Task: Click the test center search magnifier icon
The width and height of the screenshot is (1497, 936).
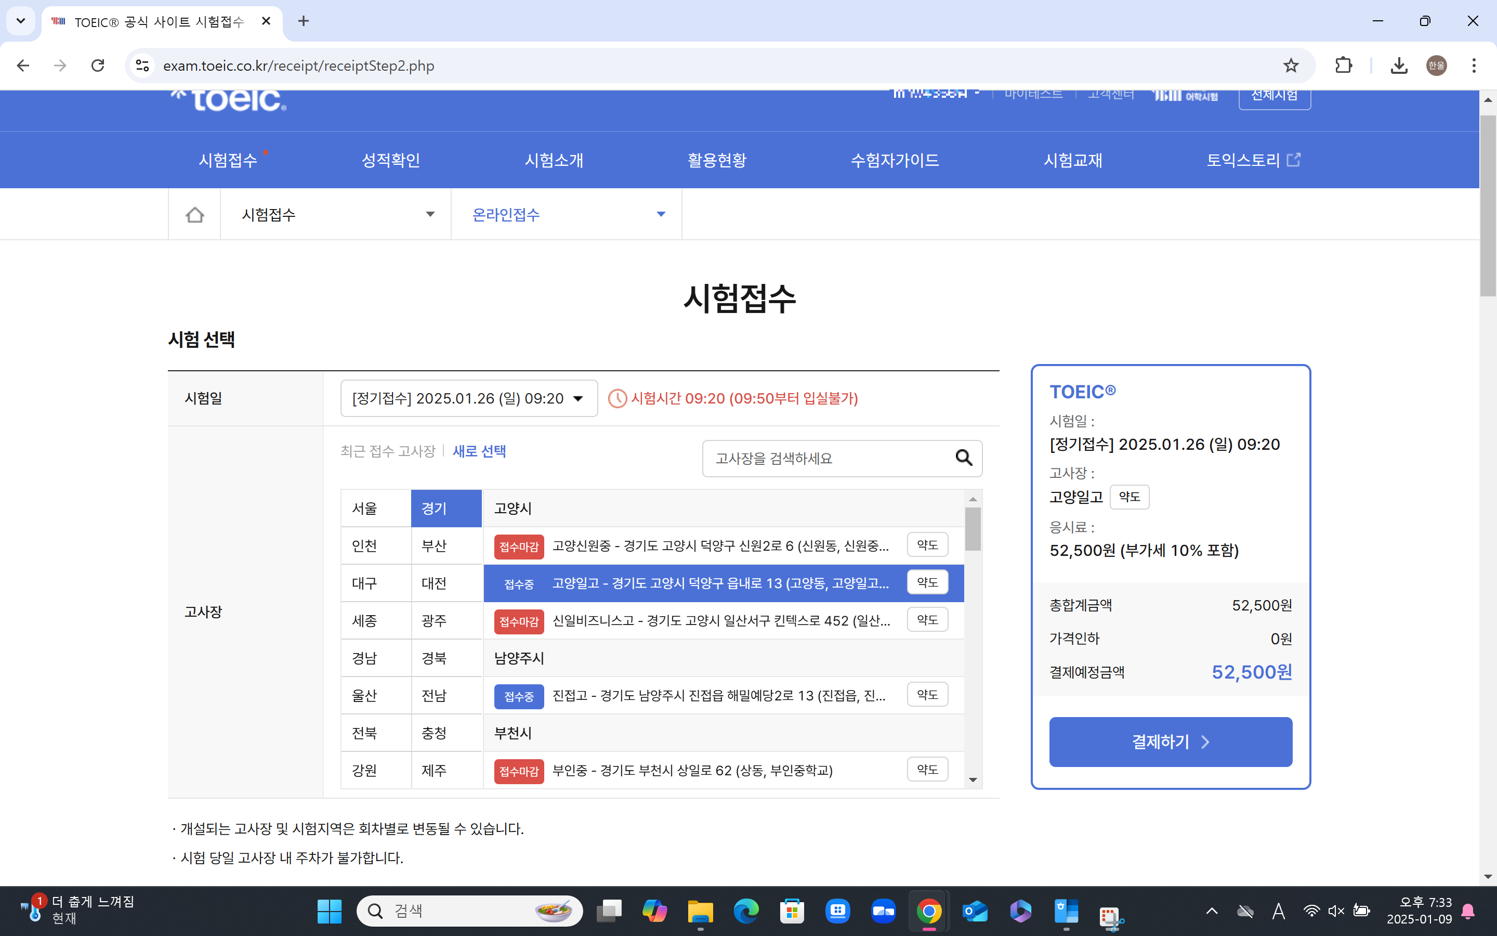Action: pyautogui.click(x=963, y=458)
